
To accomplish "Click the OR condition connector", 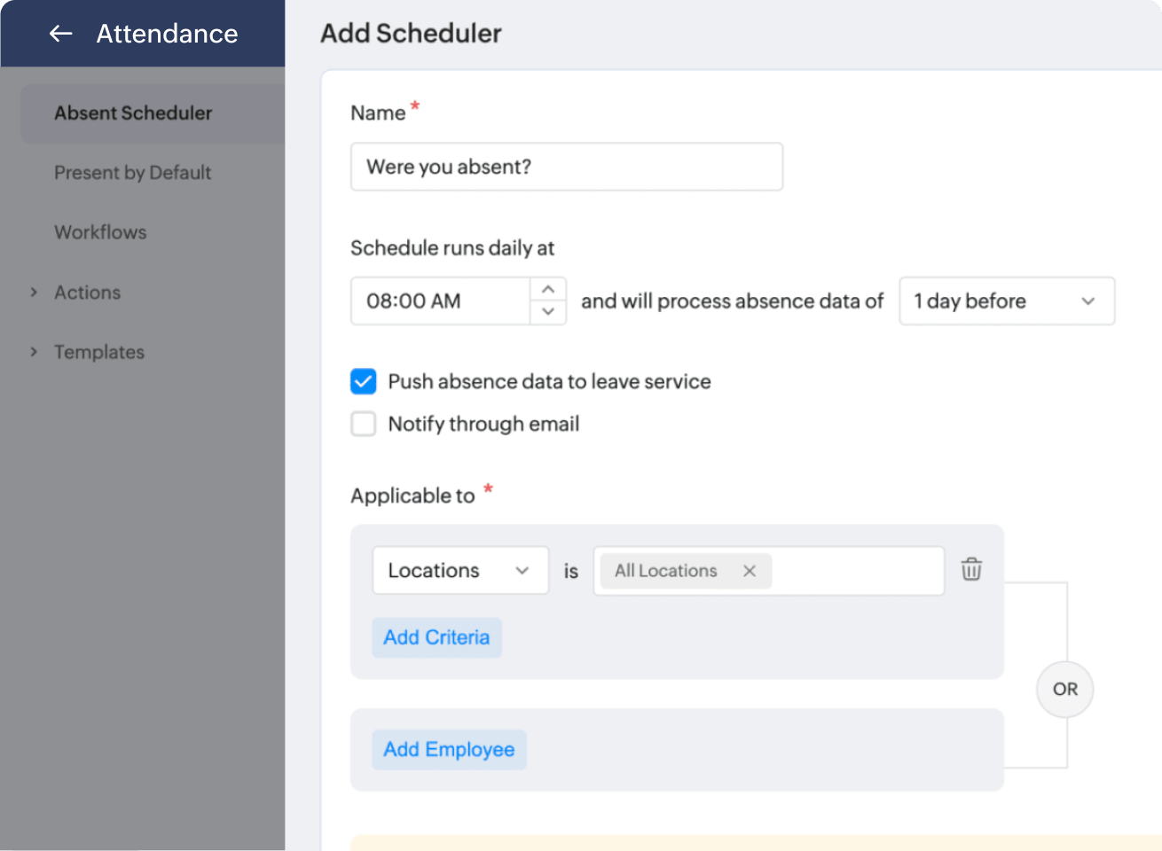I will click(x=1064, y=689).
